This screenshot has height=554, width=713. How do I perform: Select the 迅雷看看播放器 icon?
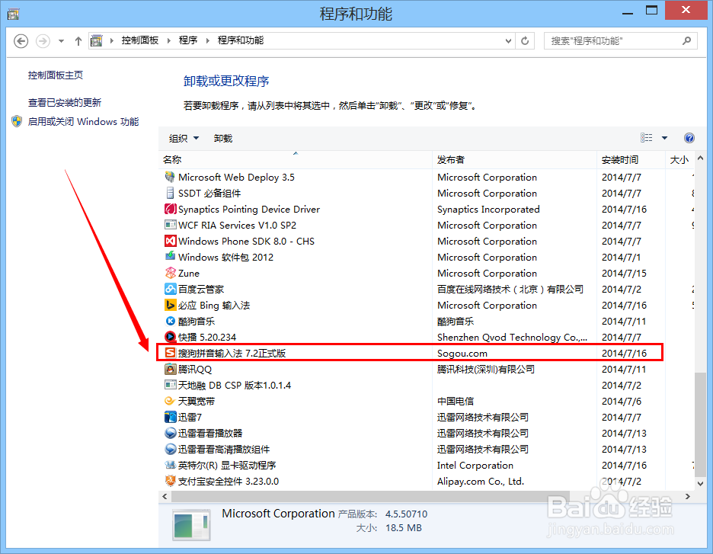tap(170, 433)
